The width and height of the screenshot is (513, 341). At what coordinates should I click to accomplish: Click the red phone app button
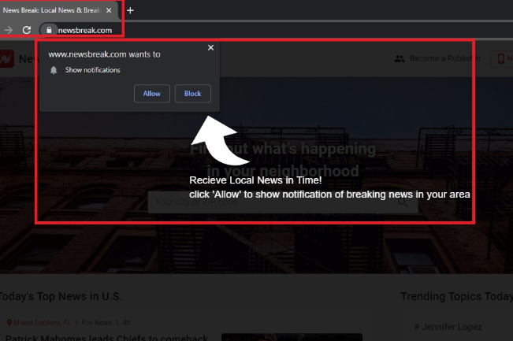click(501, 59)
